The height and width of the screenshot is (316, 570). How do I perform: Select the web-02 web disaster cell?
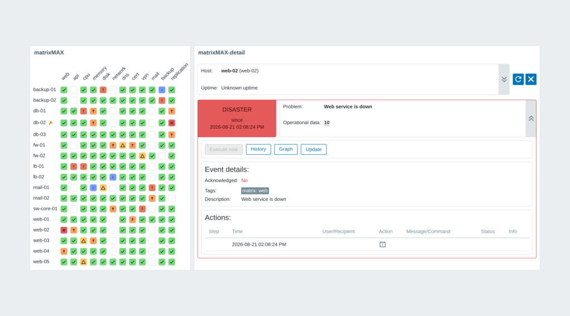coord(64,230)
